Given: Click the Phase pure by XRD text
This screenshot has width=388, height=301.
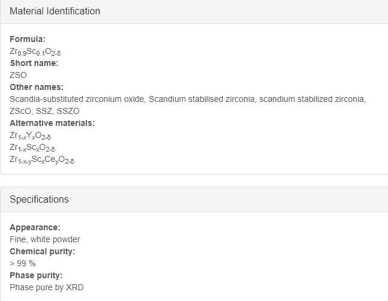Looking at the screenshot, I should (x=47, y=287).
